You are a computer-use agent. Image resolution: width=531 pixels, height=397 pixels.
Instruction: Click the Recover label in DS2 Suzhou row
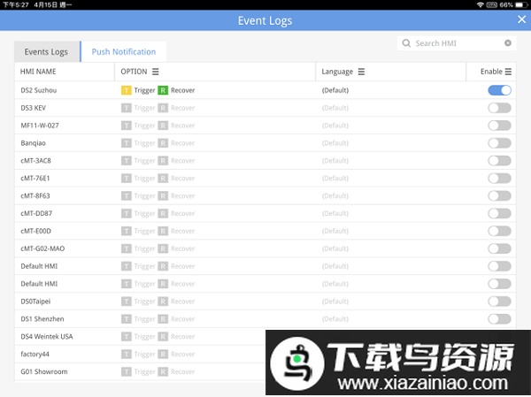[183, 90]
